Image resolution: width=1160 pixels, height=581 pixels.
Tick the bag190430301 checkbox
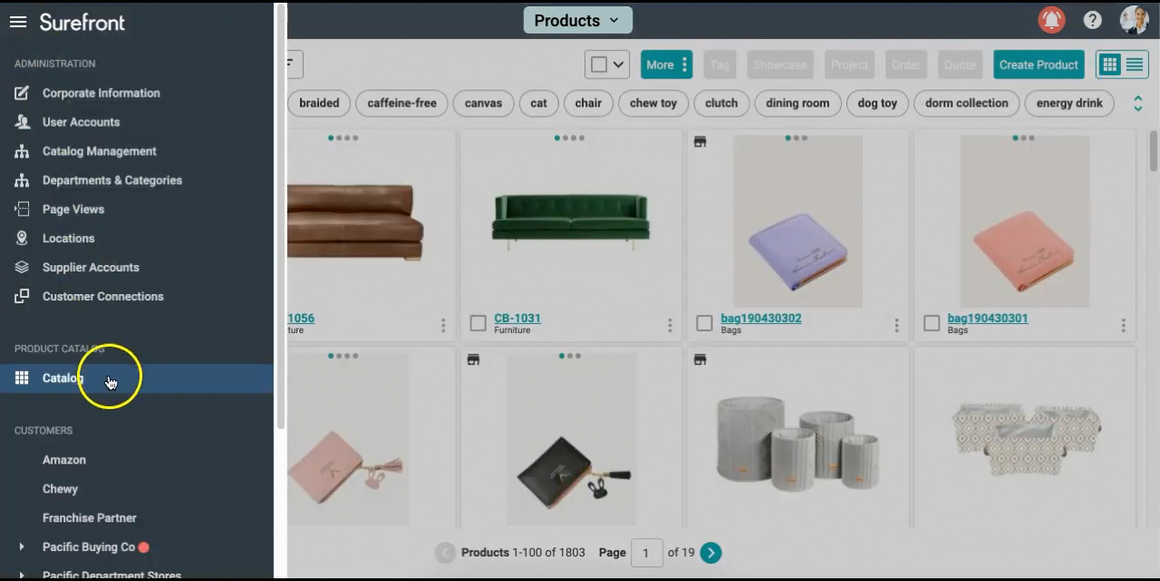click(932, 323)
